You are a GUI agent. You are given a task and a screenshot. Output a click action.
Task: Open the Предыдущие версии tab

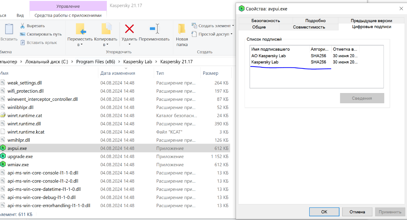point(371,21)
